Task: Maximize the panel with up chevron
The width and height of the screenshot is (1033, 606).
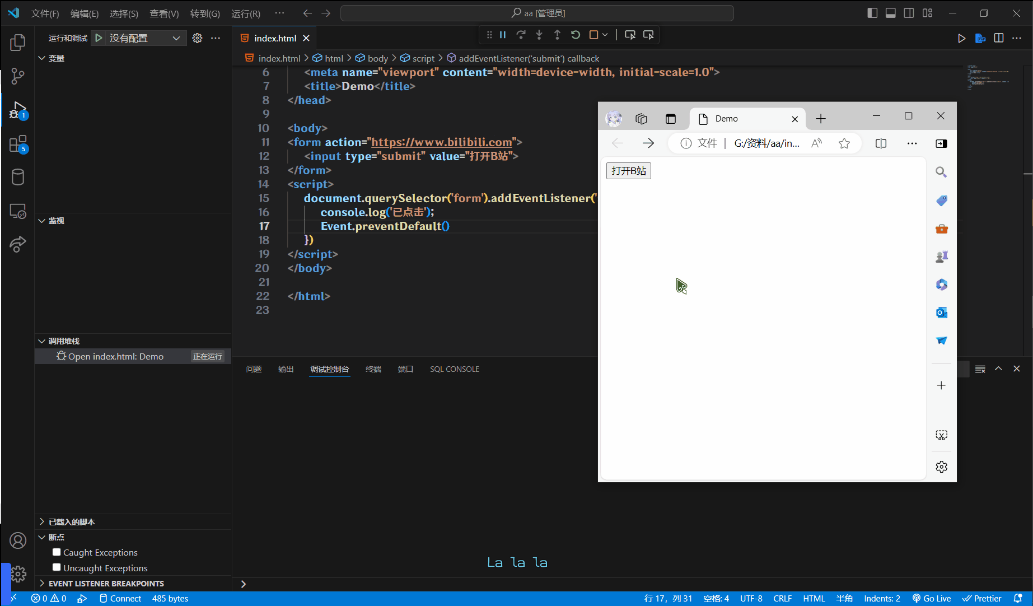Action: pos(998,369)
